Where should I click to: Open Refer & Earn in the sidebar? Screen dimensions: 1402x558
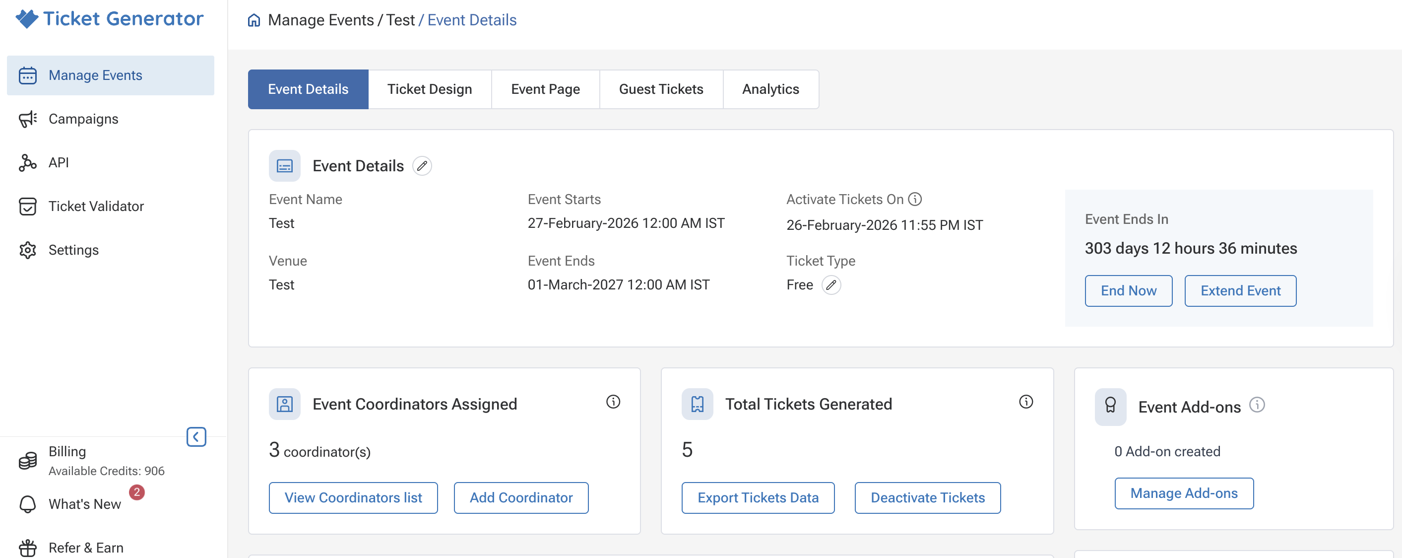111,548
